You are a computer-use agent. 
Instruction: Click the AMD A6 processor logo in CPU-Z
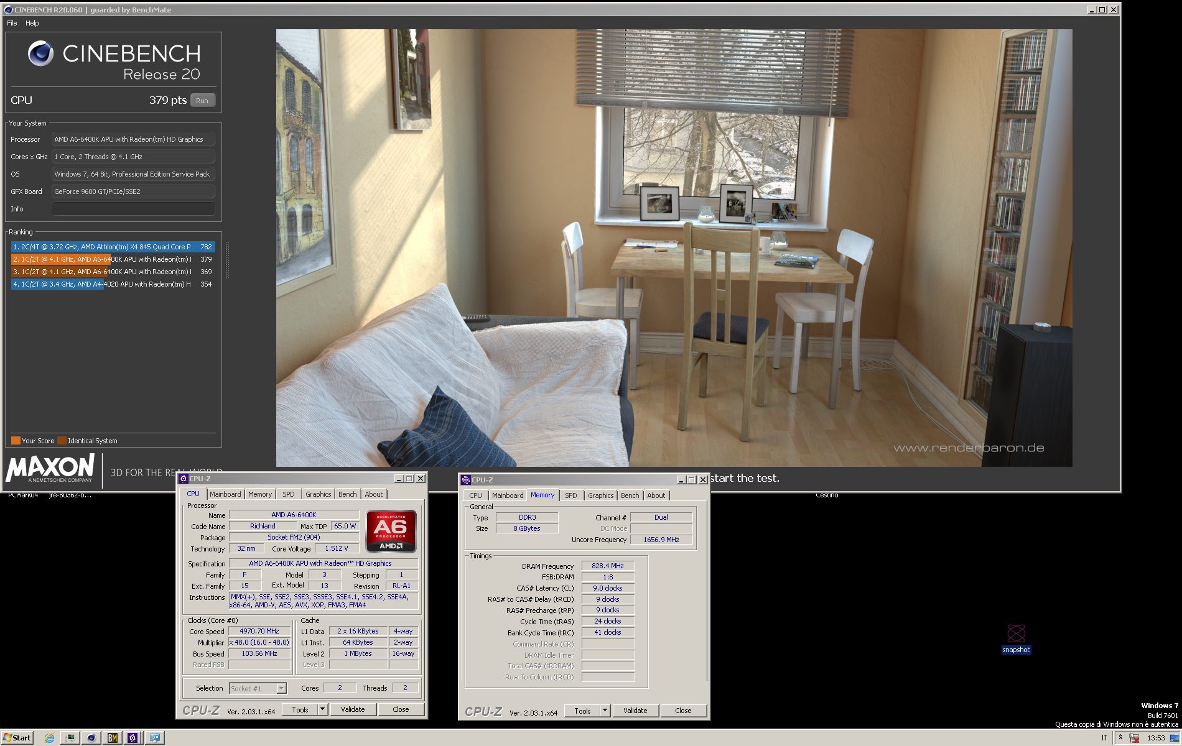(391, 532)
